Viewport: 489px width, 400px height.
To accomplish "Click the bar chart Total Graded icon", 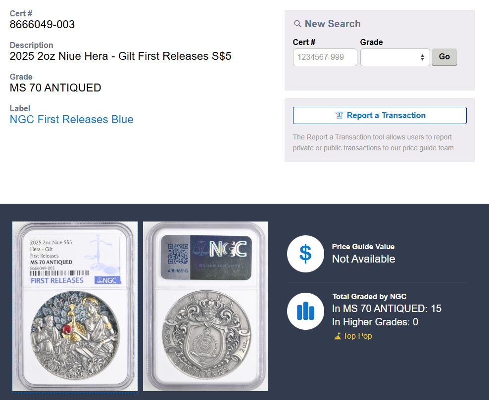I will 305,311.
